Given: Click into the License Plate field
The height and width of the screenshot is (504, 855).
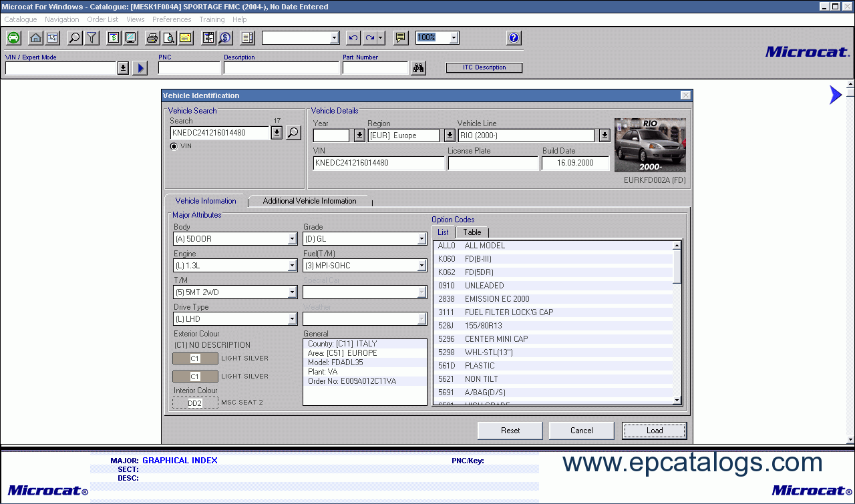Looking at the screenshot, I should tap(493, 163).
